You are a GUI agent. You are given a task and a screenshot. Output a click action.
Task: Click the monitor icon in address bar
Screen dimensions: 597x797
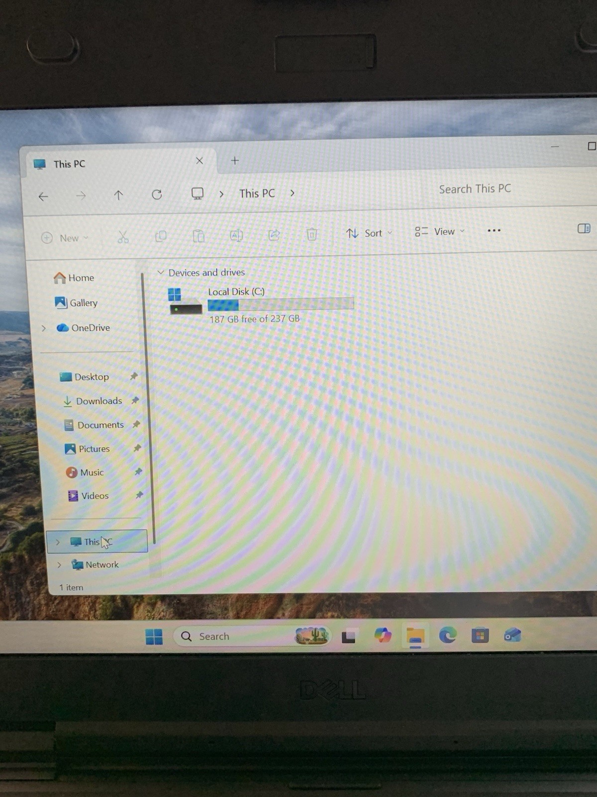point(198,193)
